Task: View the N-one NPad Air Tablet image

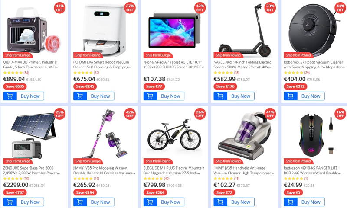Action: [174, 30]
